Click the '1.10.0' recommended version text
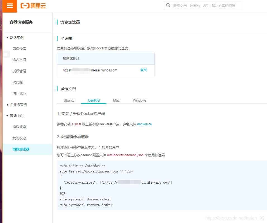 coord(76,124)
